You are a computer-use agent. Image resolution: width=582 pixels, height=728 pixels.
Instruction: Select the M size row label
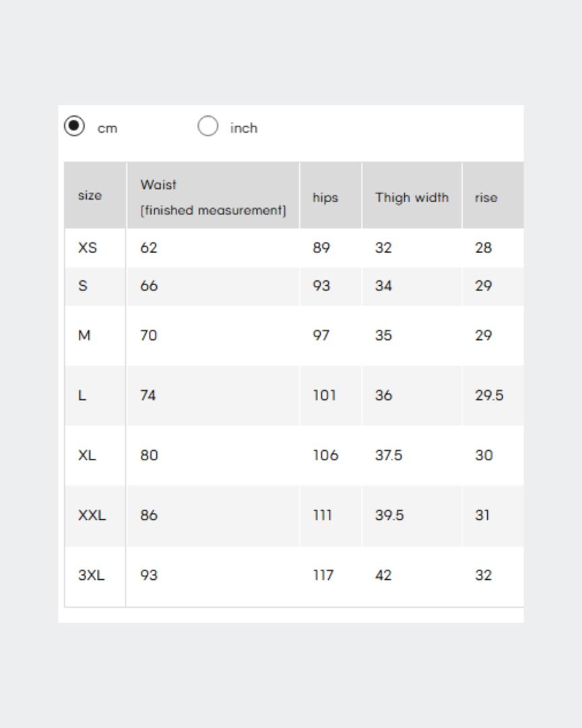(84, 335)
